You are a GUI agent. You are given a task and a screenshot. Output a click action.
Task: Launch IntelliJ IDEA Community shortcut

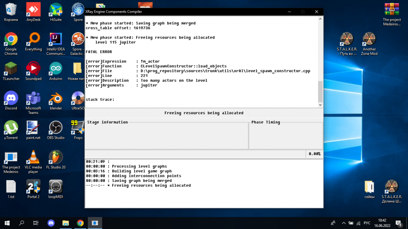[55, 44]
